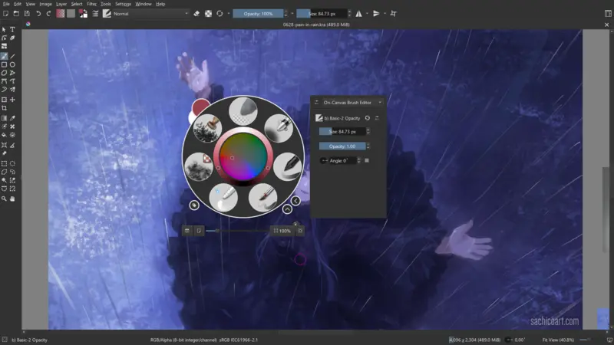Toggle horizontal mirror tool in toolbar

tap(358, 14)
